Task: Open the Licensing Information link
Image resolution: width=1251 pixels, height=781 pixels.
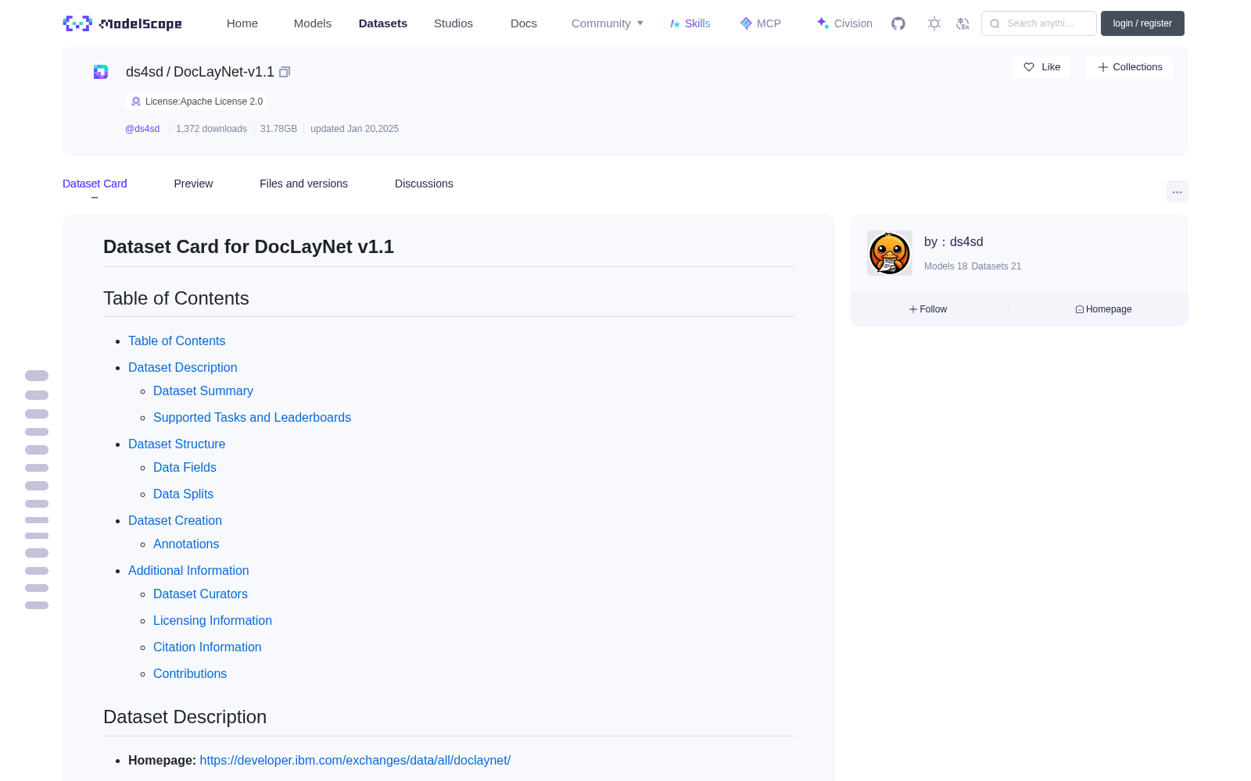Action: [x=213, y=620]
